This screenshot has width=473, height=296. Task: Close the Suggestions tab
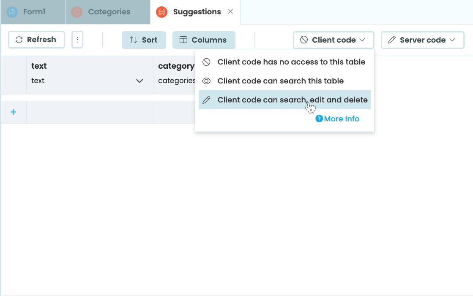coord(230,11)
